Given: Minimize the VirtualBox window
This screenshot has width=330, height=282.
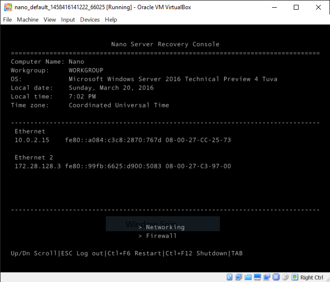Looking at the screenshot, I should [x=274, y=7].
